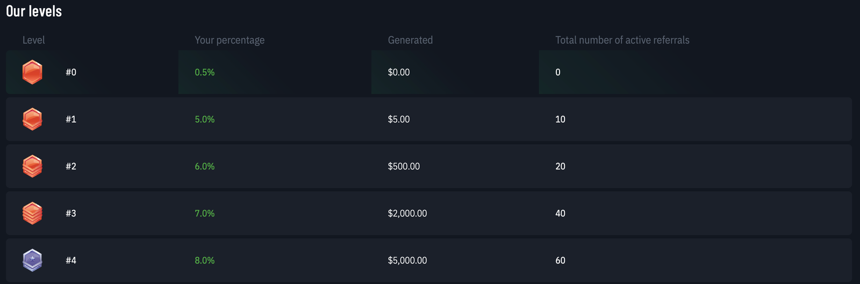
Task: Select the 7.0% percentage value
Action: 204,214
